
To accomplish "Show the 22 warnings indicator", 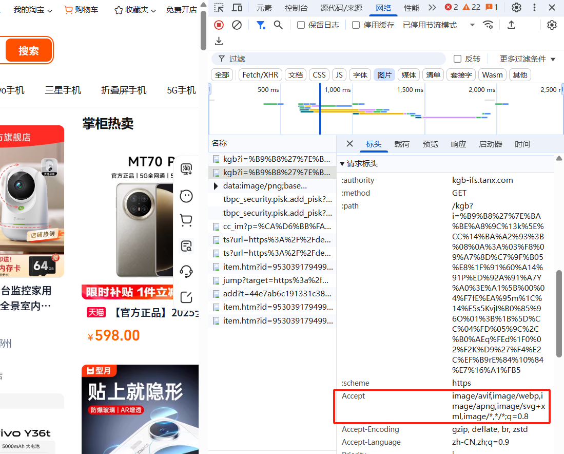I will point(471,7).
